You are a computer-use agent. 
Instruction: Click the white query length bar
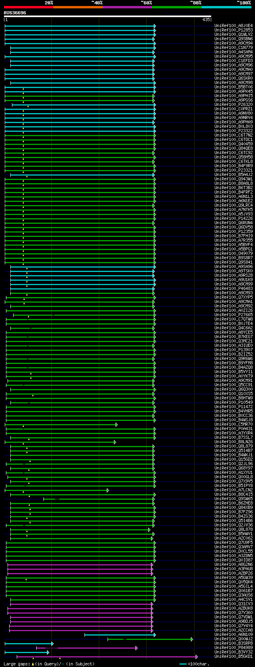tap(108, 16)
